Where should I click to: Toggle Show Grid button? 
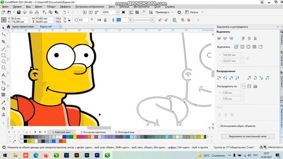[x=137, y=12]
